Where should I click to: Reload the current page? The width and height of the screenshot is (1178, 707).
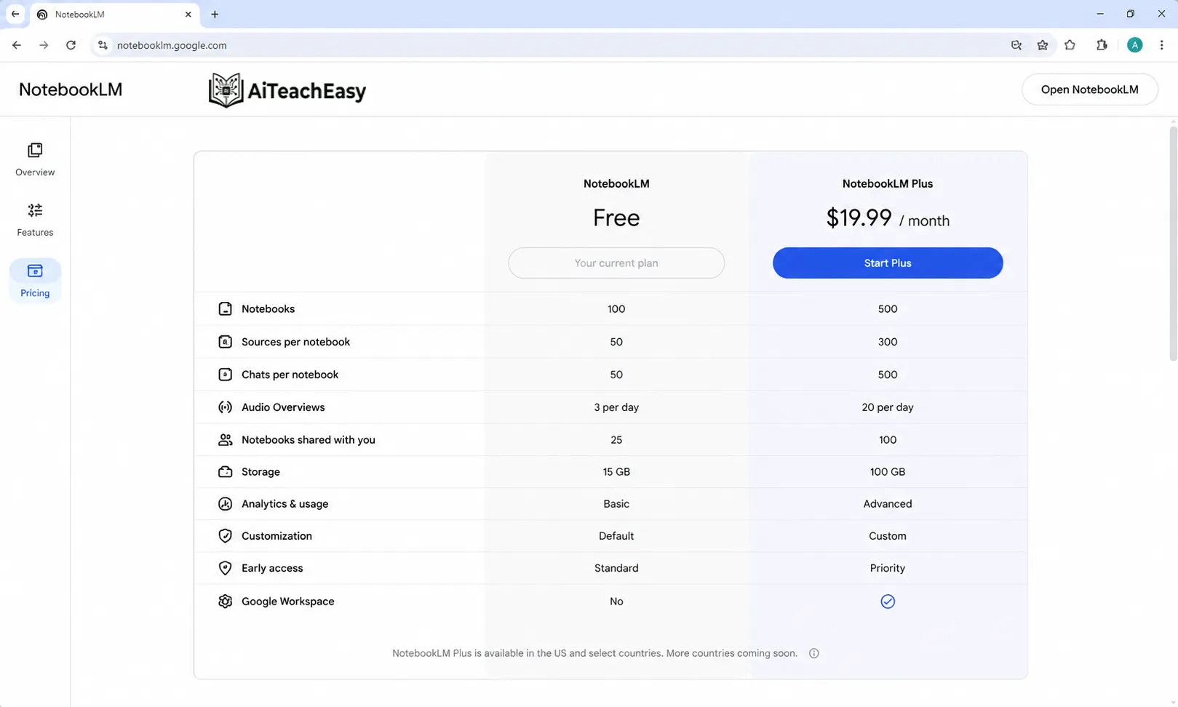(x=71, y=45)
